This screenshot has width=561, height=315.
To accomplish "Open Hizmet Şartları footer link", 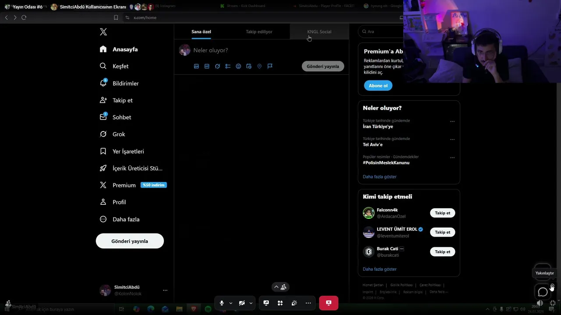I will pos(373,285).
